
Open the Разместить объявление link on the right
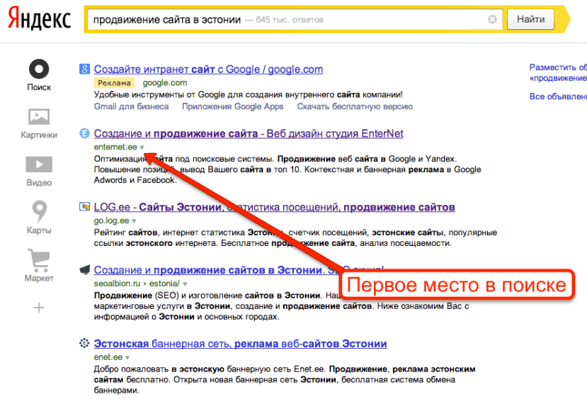click(558, 72)
